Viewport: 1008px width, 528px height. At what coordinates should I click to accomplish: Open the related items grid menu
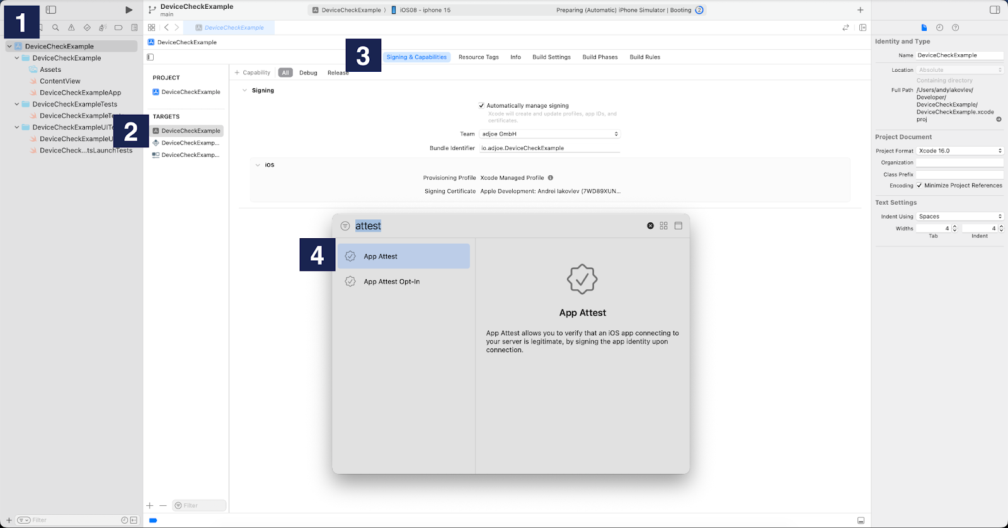tap(152, 28)
